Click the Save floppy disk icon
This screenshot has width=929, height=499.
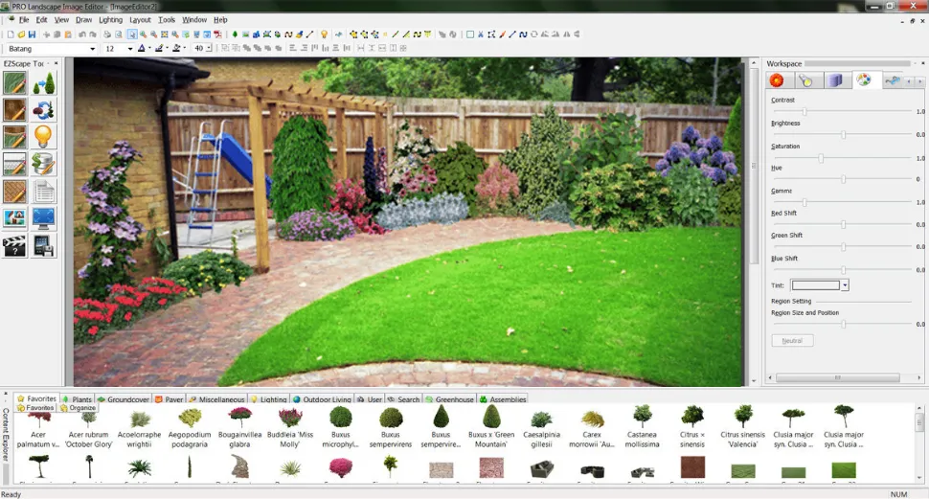32,34
